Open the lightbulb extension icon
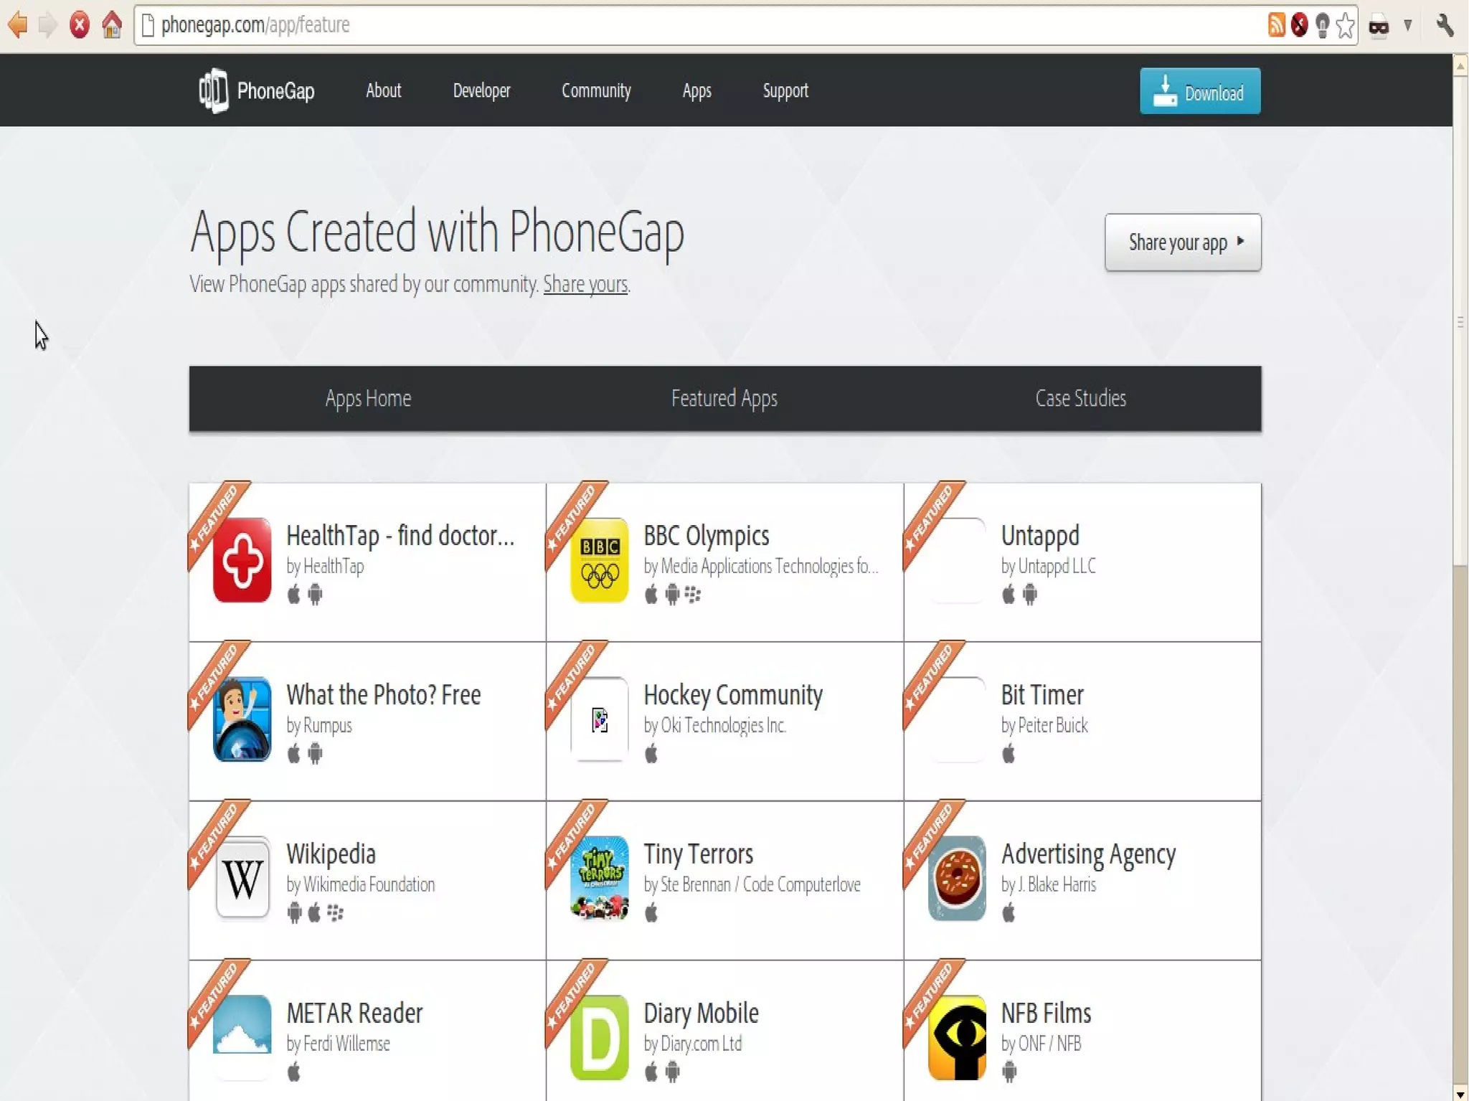The height and width of the screenshot is (1101, 1469). (x=1323, y=26)
